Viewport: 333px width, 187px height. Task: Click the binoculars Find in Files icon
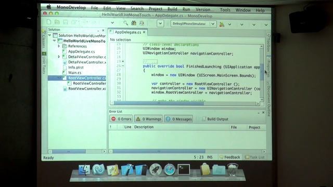(134, 23)
